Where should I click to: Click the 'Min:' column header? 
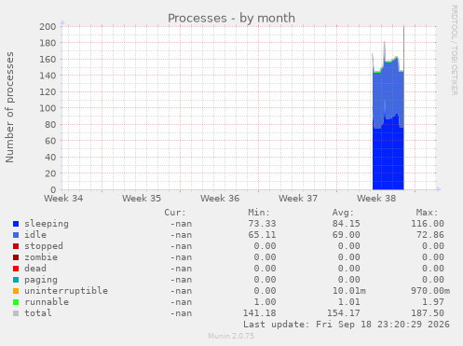(x=259, y=213)
